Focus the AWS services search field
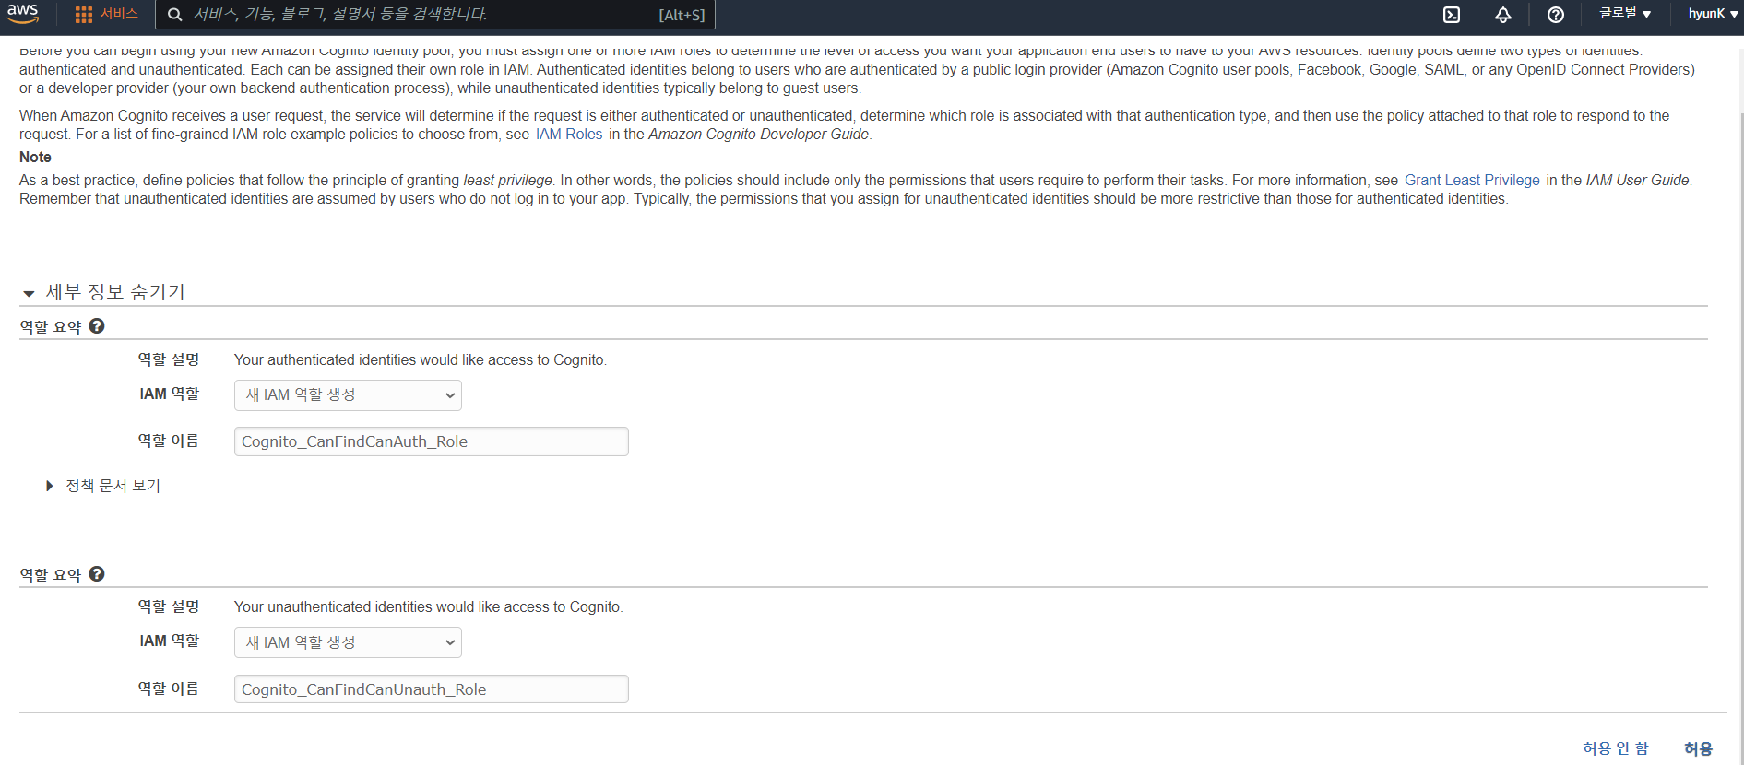 [x=435, y=15]
